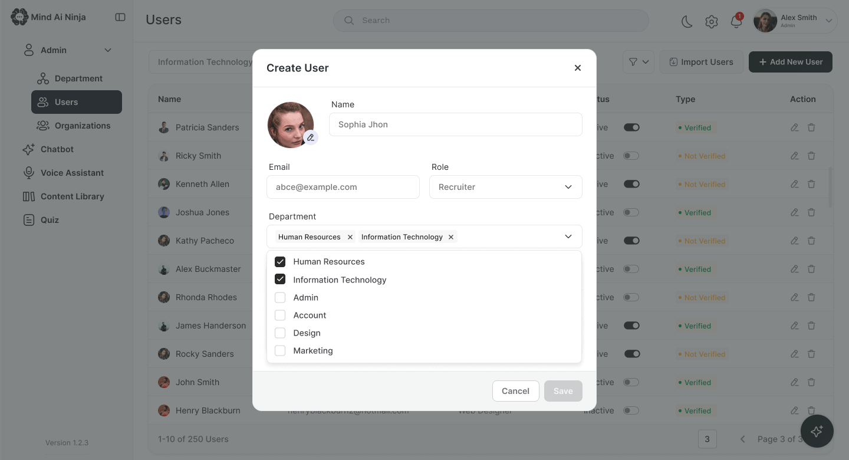Remove Human Resources tag with its x
Viewport: 849px width, 460px height.
click(350, 237)
